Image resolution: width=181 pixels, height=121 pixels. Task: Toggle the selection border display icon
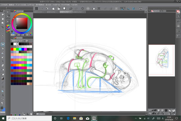(x=116, y=8)
